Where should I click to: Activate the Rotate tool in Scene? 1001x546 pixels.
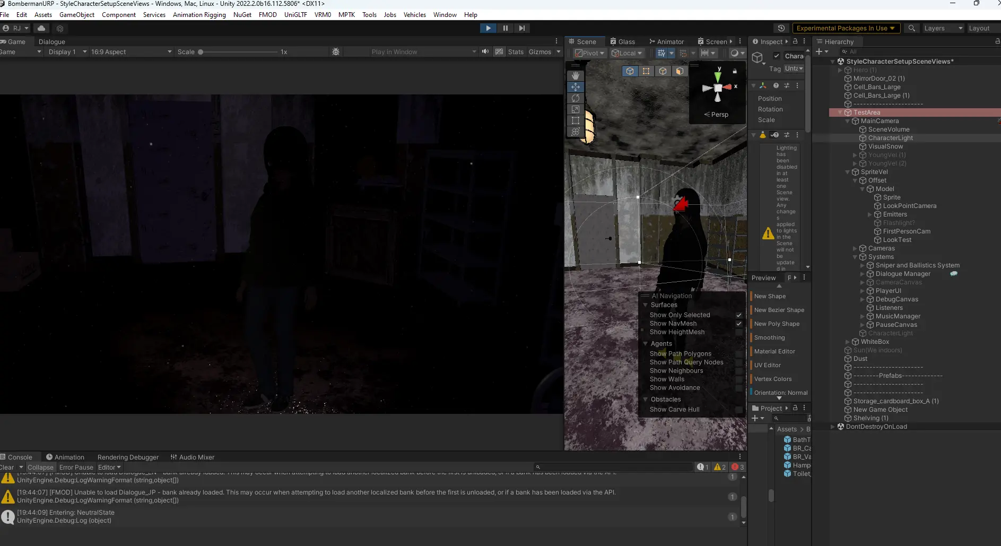point(576,98)
